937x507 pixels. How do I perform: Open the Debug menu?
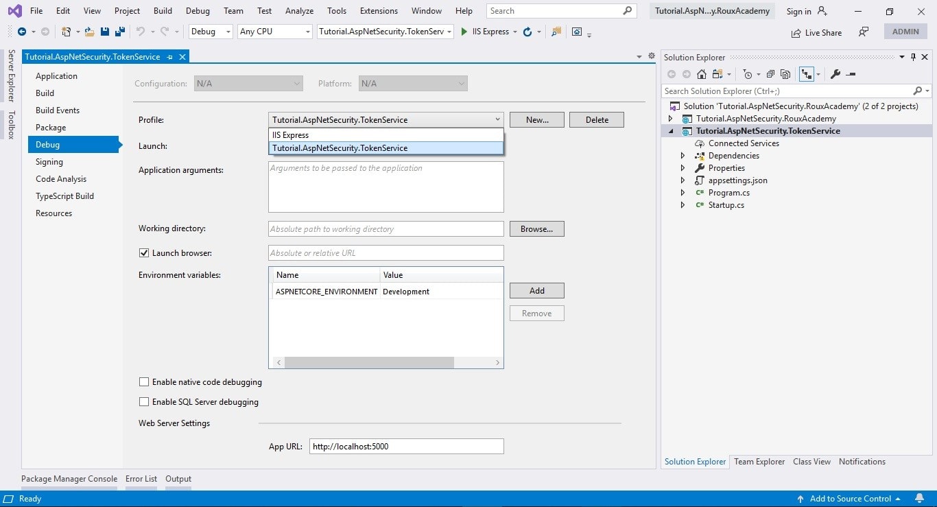click(x=198, y=10)
